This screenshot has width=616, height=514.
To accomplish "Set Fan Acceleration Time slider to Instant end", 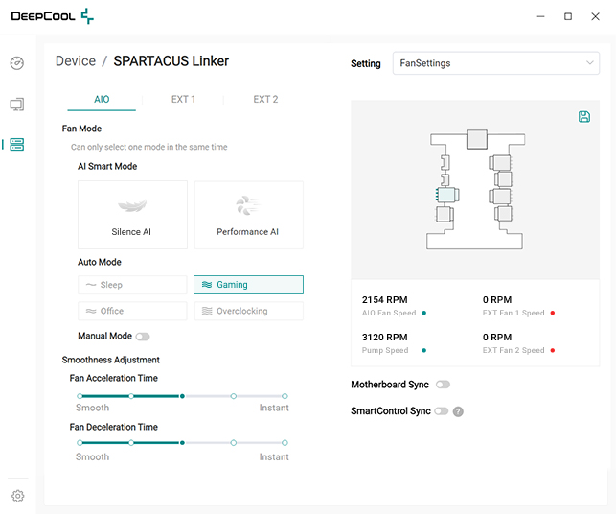I will tap(285, 395).
